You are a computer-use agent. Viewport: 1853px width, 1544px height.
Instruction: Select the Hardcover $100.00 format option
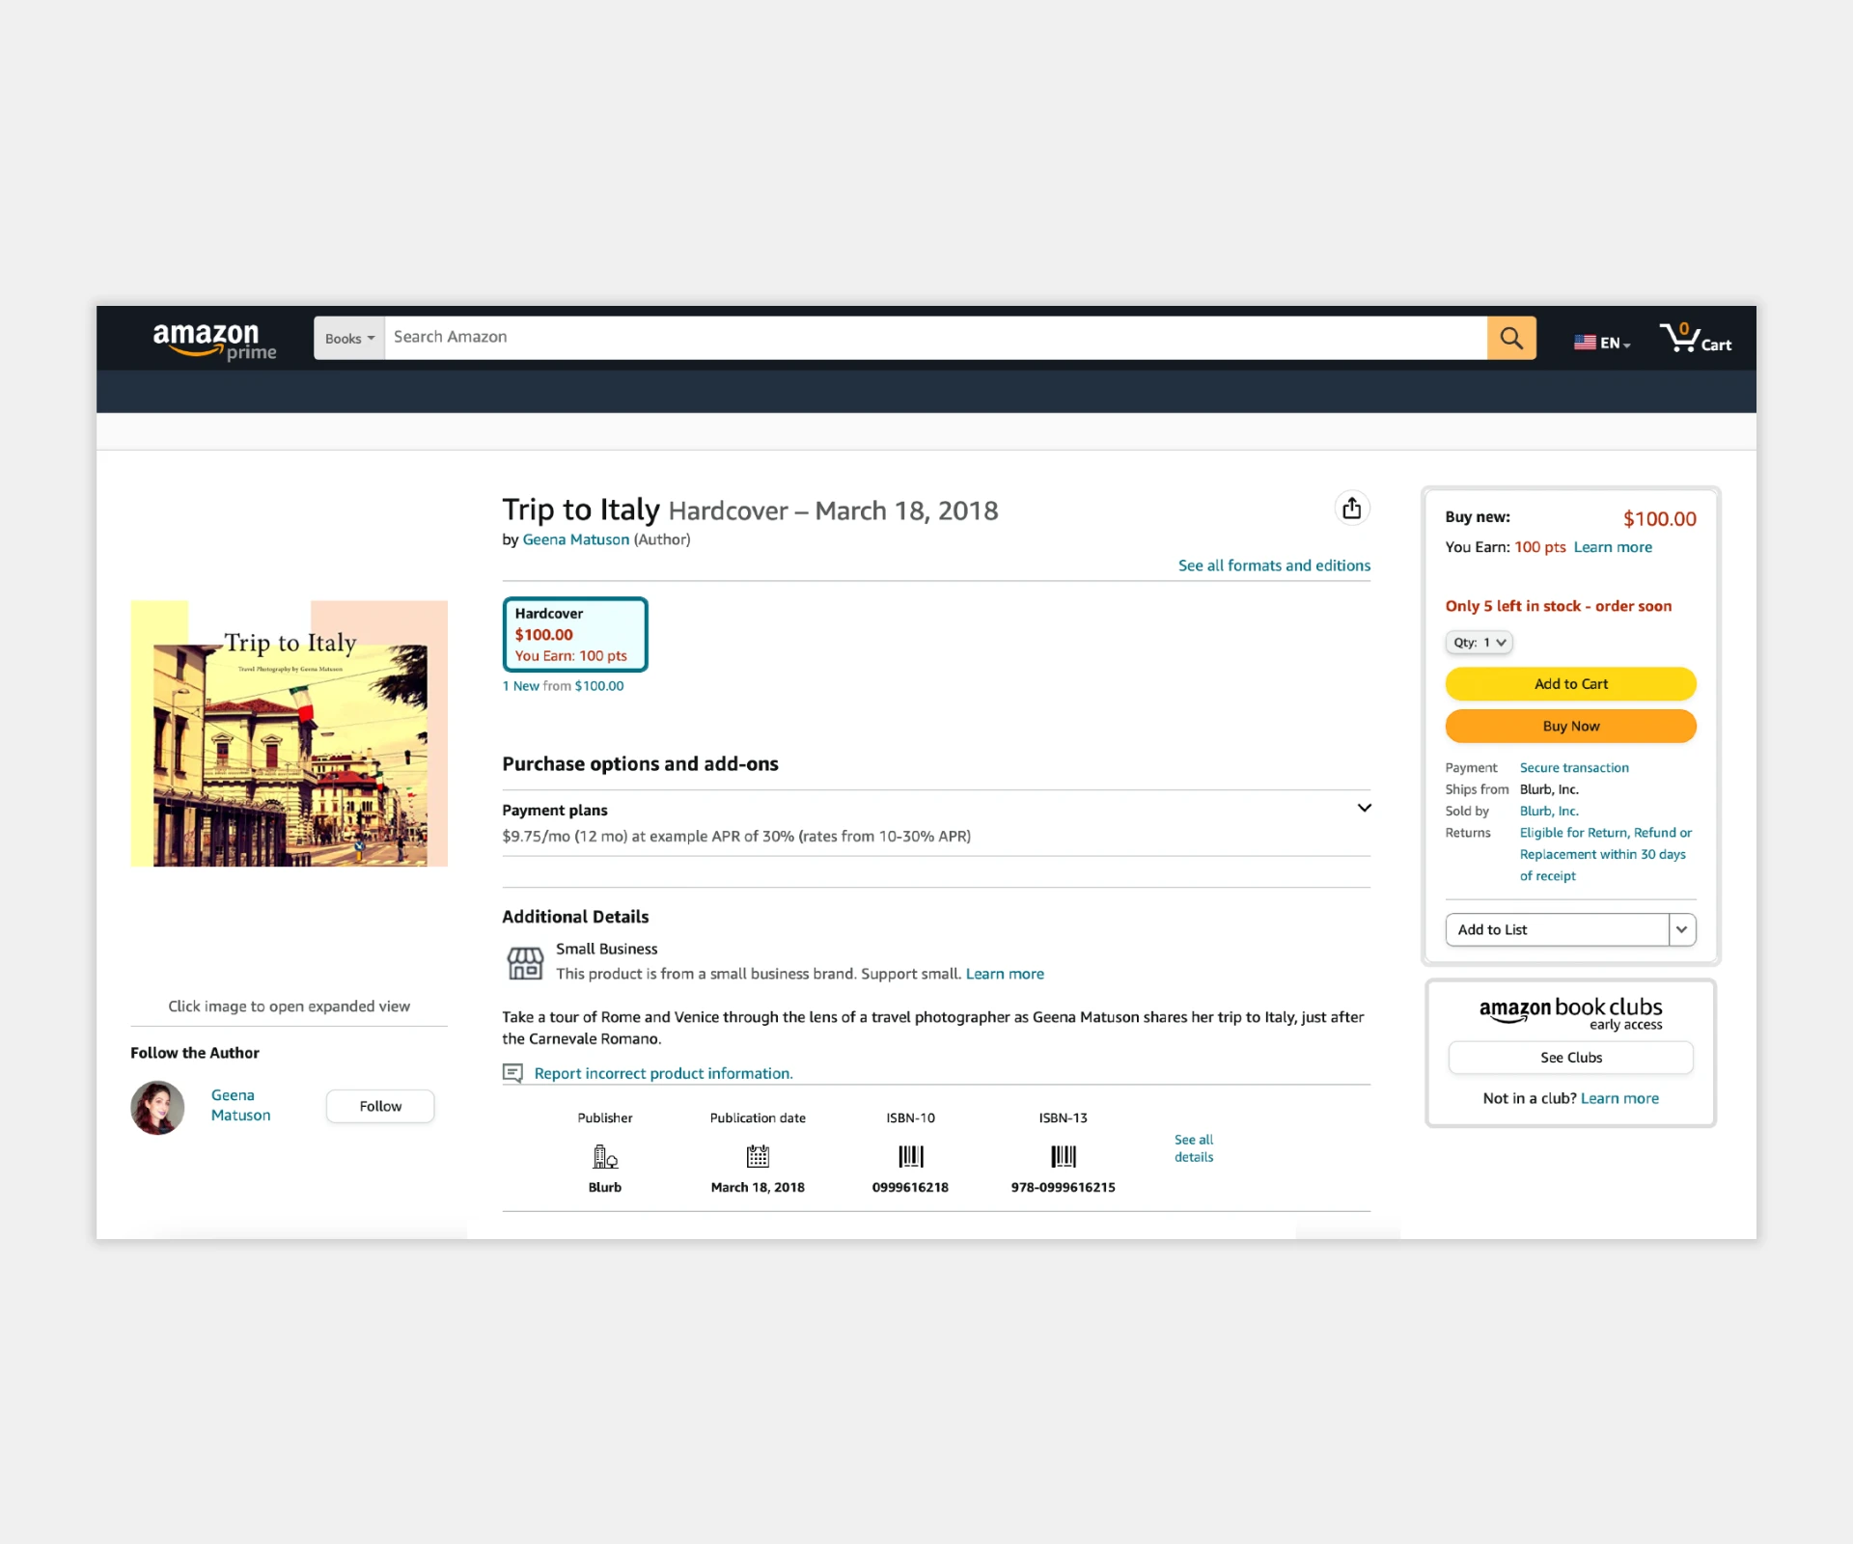pyautogui.click(x=574, y=634)
